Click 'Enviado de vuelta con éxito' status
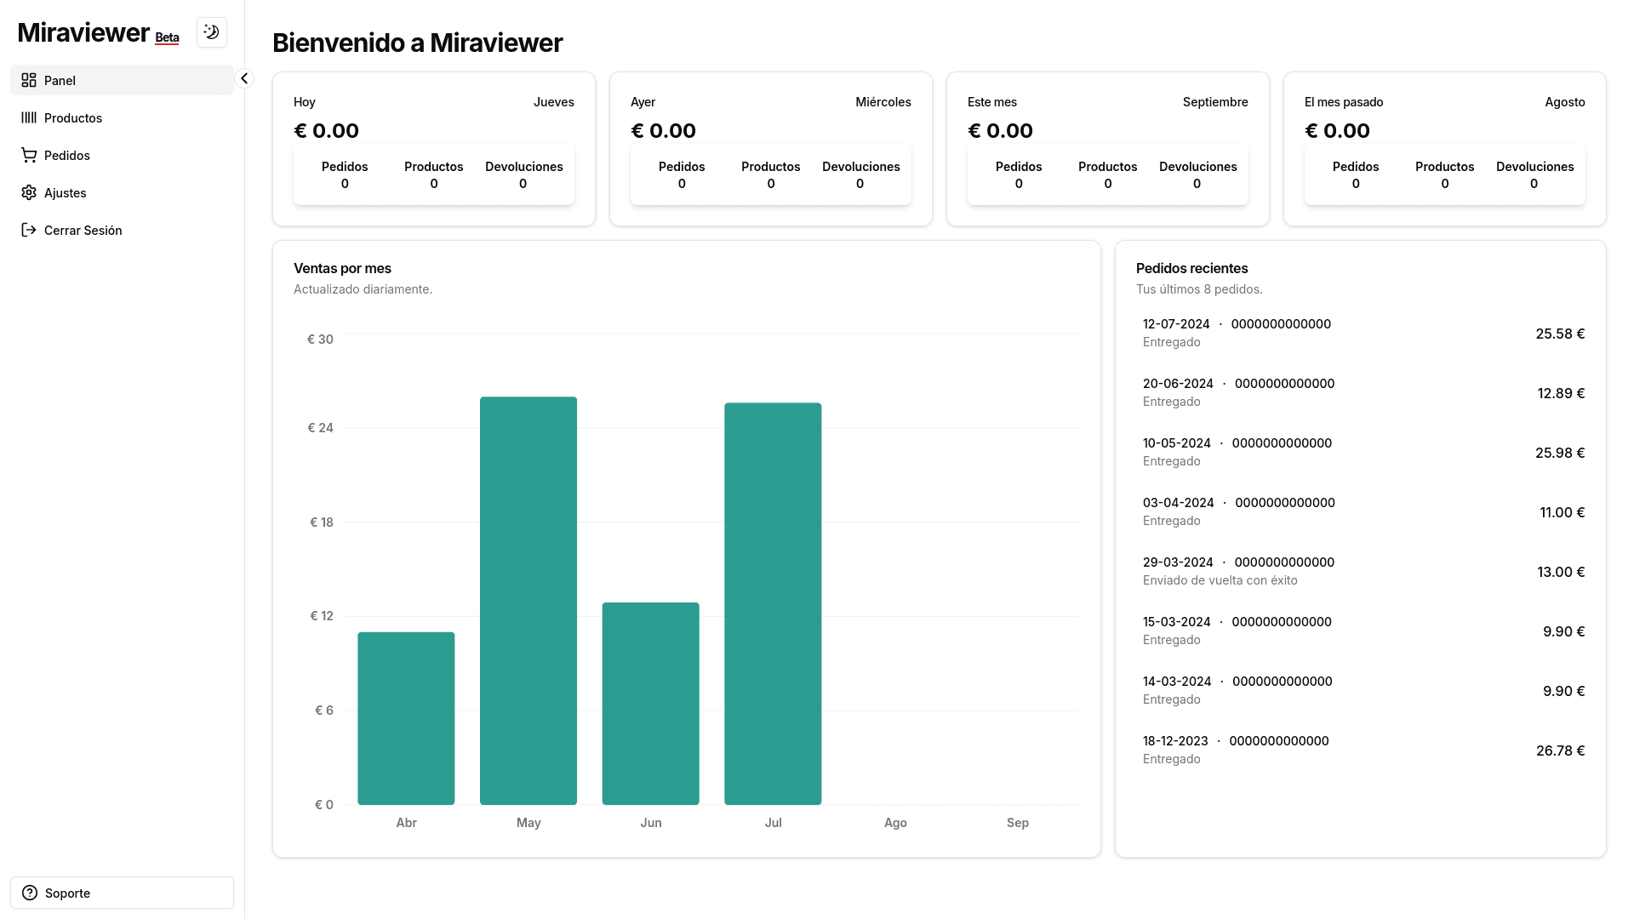Viewport: 1634px width, 919px height. point(1220,580)
